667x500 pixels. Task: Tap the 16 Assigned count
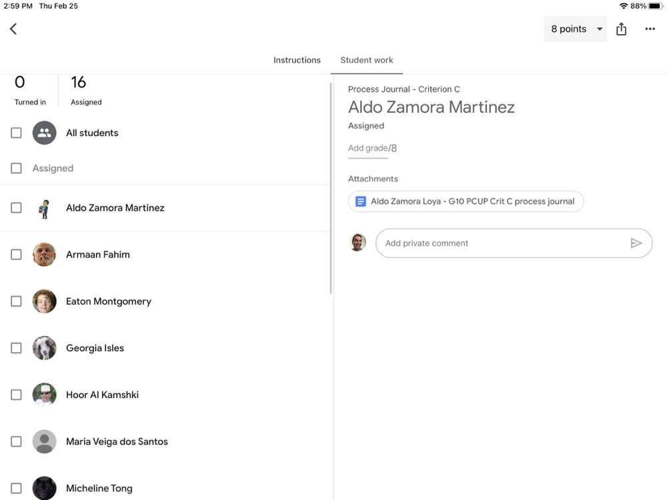click(86, 90)
